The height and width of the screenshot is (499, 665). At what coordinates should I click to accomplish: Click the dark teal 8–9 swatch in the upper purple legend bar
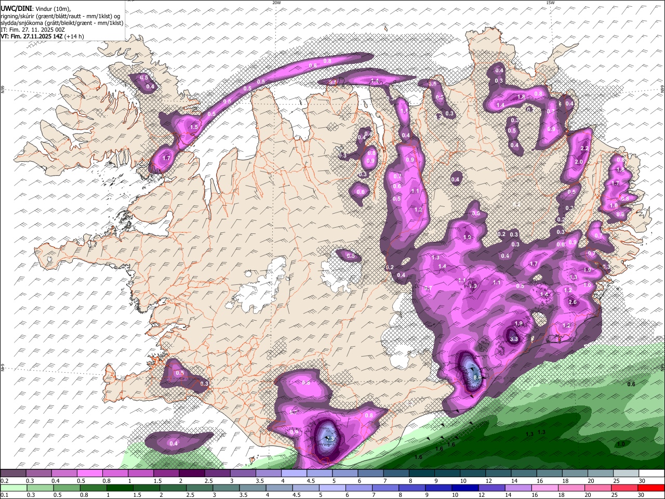coord(421,474)
